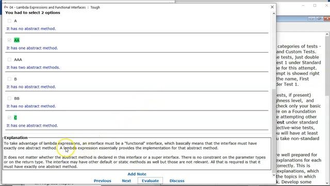Click 'It has two abstract methods.' text
330x186 pixels.
[33, 68]
